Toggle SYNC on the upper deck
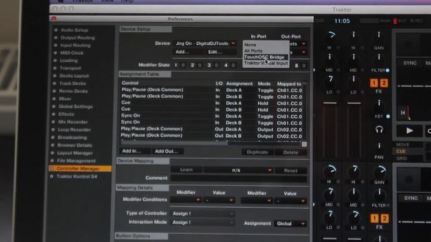This screenshot has width=431, height=242. click(x=410, y=63)
